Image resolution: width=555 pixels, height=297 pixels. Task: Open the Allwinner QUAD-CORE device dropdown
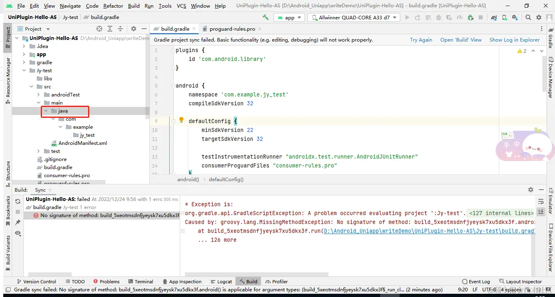click(354, 17)
